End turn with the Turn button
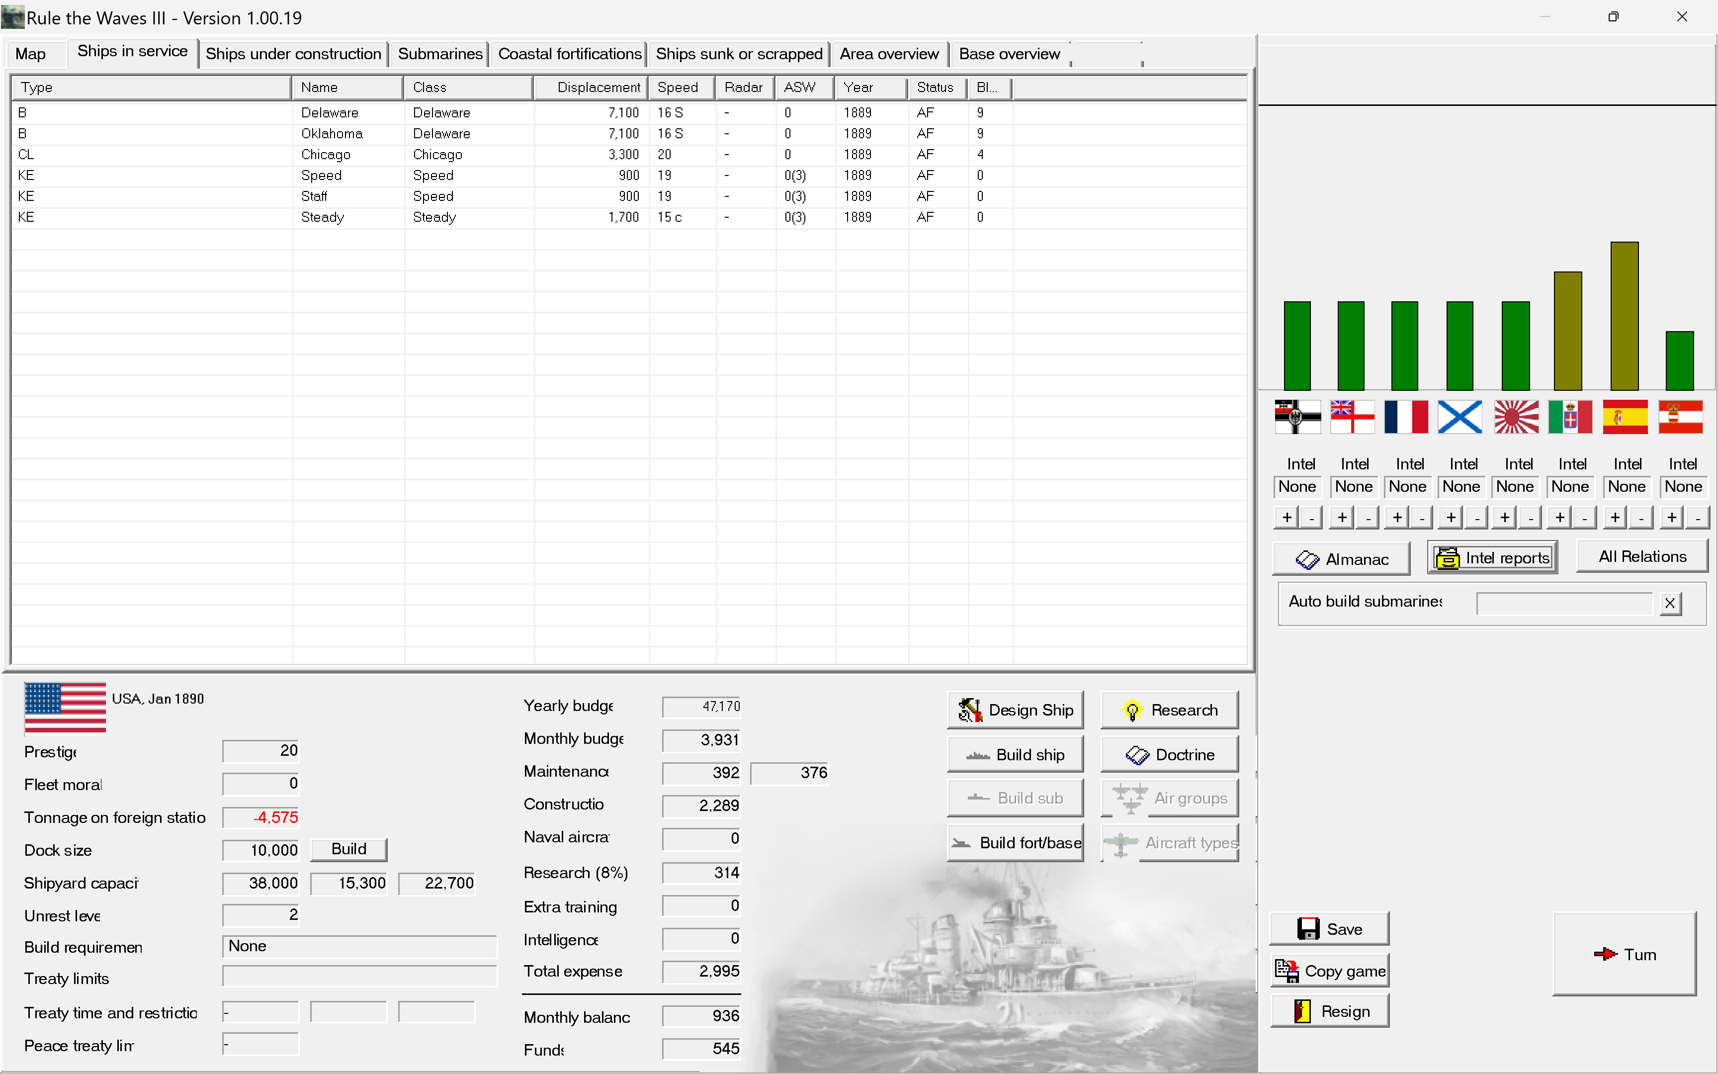Image resolution: width=1718 pixels, height=1074 pixels. 1624,954
